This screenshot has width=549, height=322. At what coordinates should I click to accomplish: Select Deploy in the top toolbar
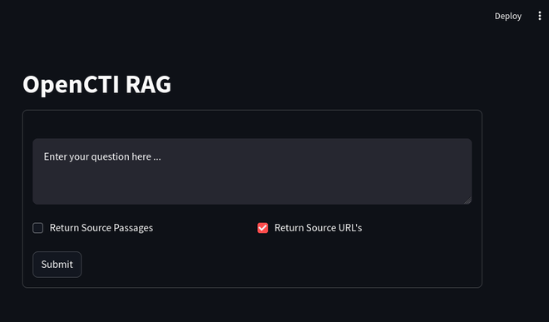point(507,16)
